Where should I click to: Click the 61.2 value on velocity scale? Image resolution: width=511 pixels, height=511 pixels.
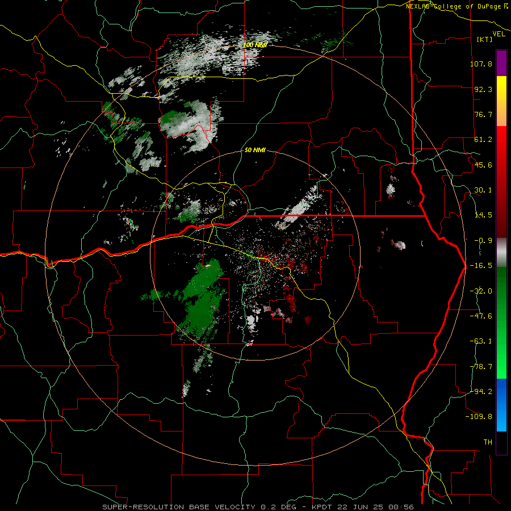(483, 140)
